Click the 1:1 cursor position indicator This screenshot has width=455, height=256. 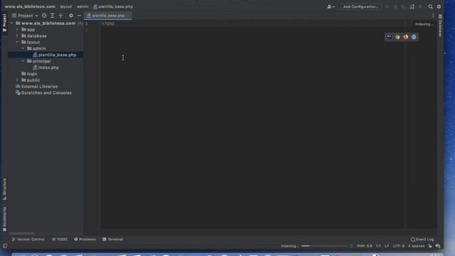[378, 246]
